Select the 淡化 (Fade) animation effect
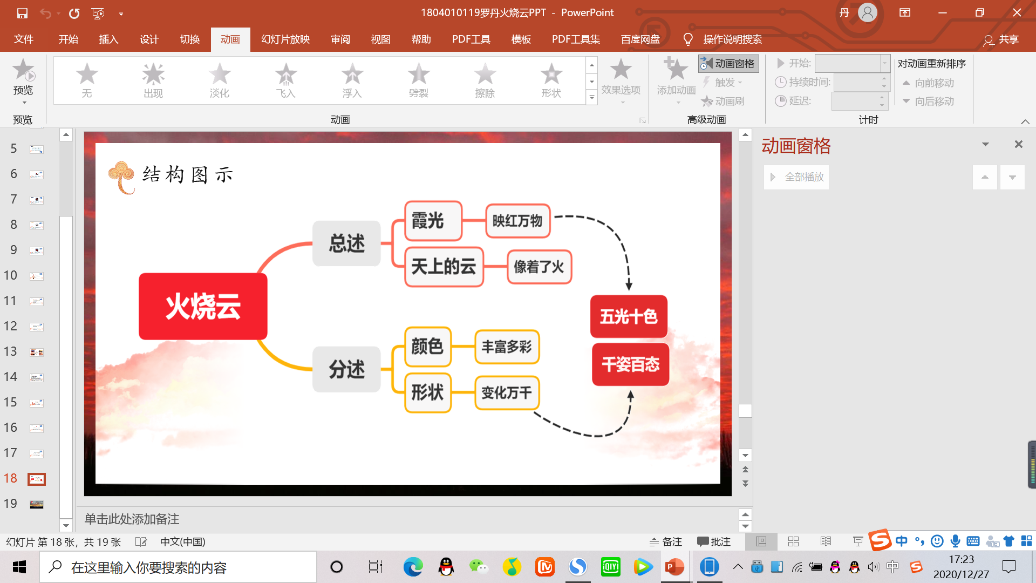The height and width of the screenshot is (583, 1036). click(220, 80)
